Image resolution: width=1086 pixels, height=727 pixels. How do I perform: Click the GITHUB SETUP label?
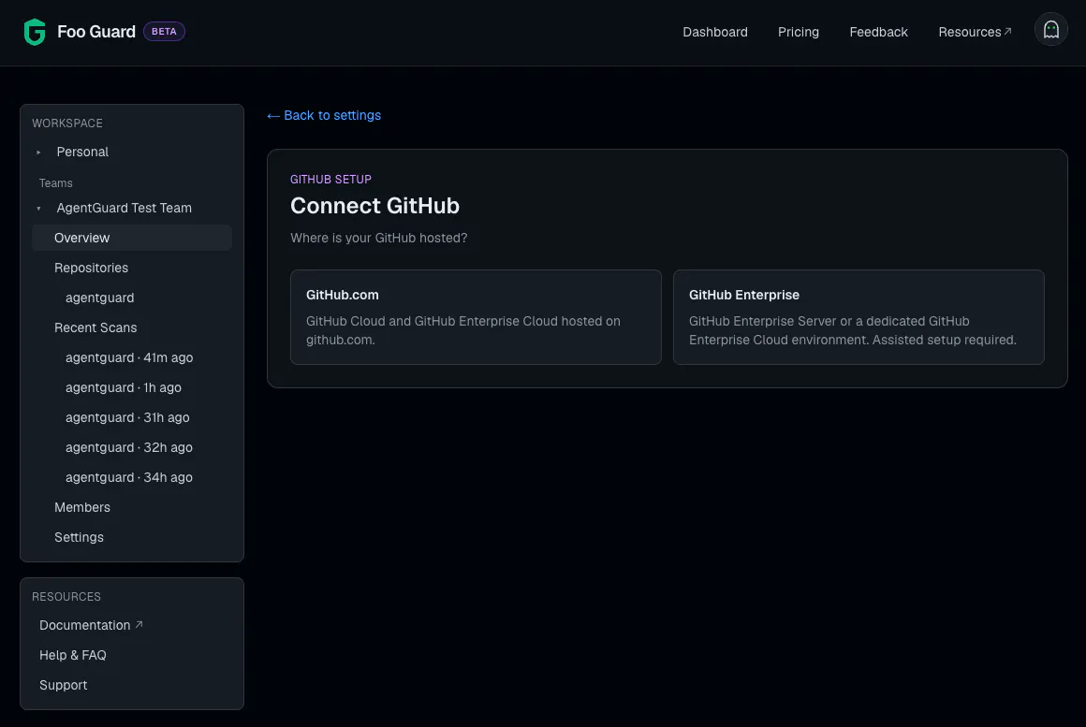coord(330,180)
